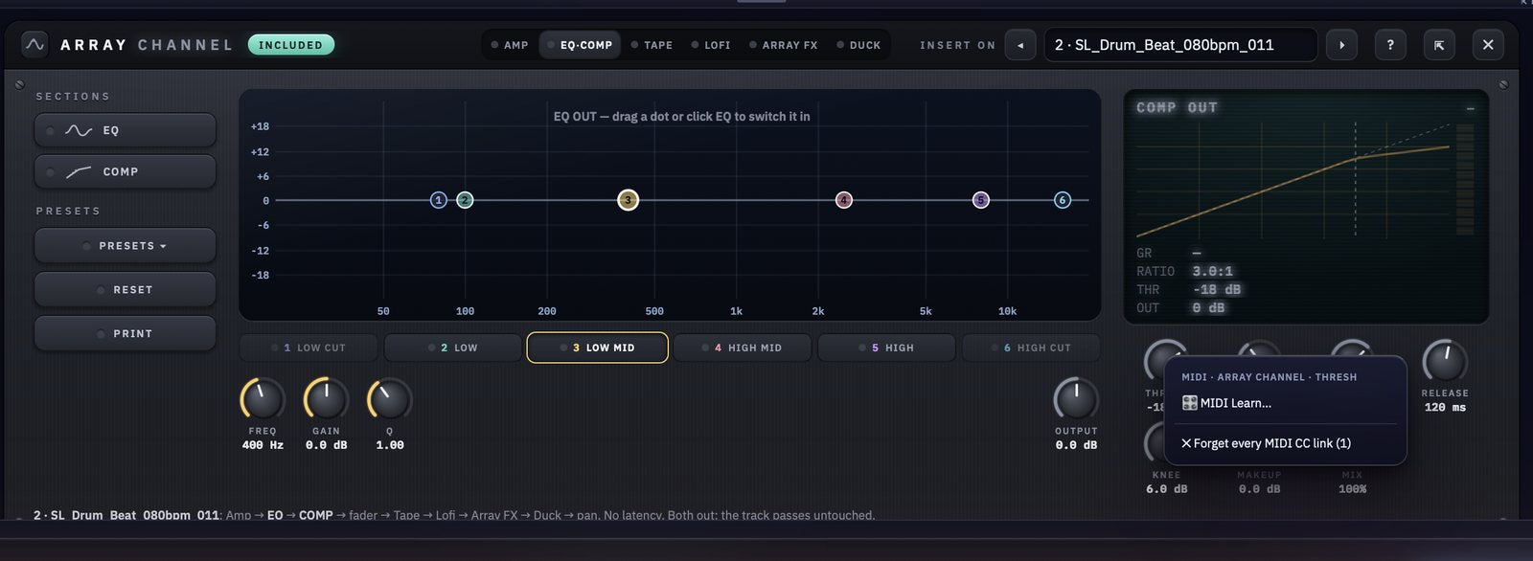This screenshot has height=561, width=1533.
Task: Select the 5 HIGH band
Action: [x=886, y=348]
